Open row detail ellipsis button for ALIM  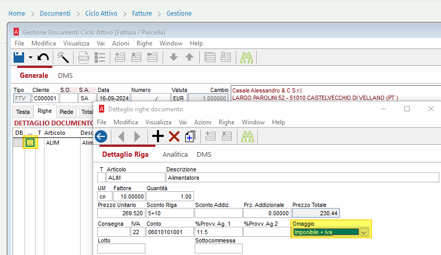click(30, 143)
